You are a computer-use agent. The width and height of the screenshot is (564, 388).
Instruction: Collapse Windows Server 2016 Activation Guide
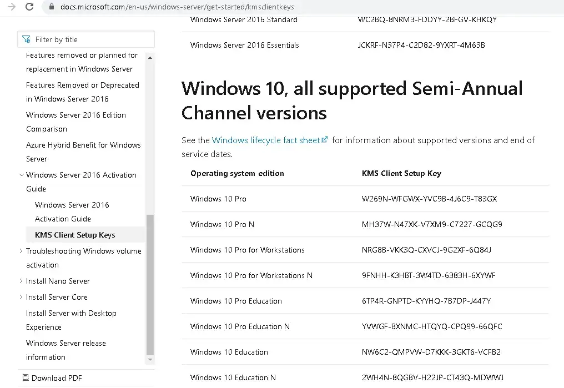tap(21, 174)
